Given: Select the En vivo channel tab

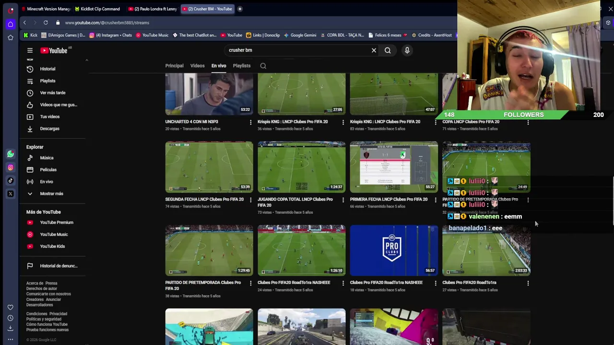Looking at the screenshot, I should click(219, 66).
